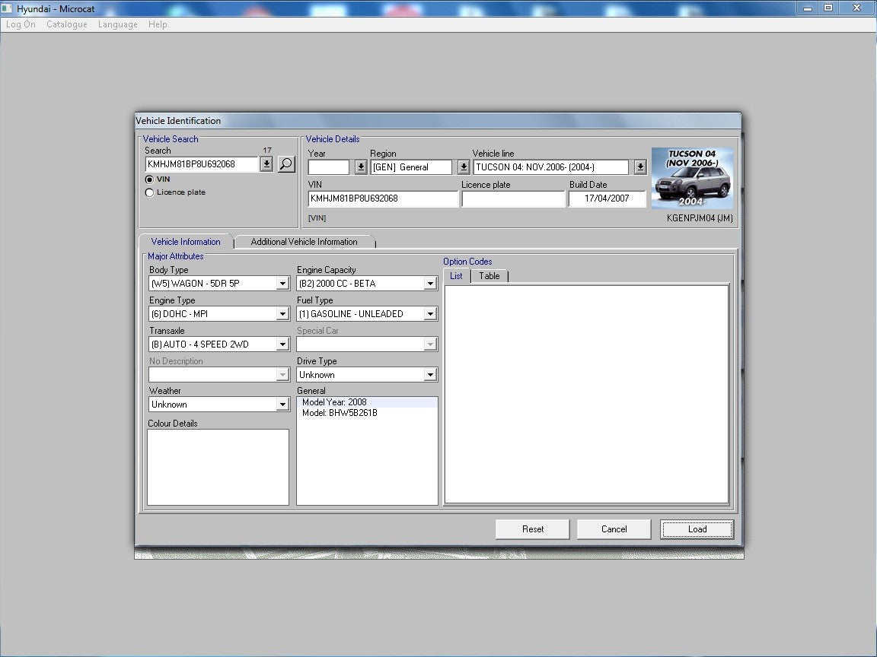Image resolution: width=877 pixels, height=657 pixels.
Task: Expand the Year dropdown
Action: point(361,167)
